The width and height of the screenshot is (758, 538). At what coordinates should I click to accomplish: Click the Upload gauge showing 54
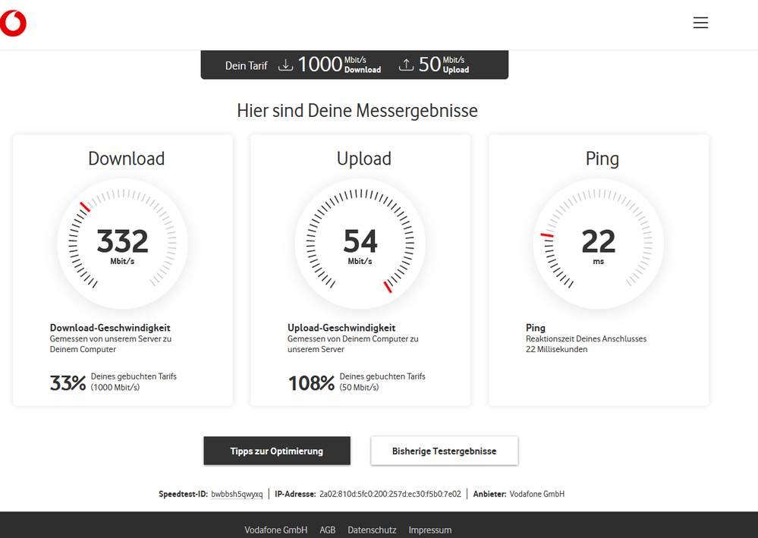(360, 243)
